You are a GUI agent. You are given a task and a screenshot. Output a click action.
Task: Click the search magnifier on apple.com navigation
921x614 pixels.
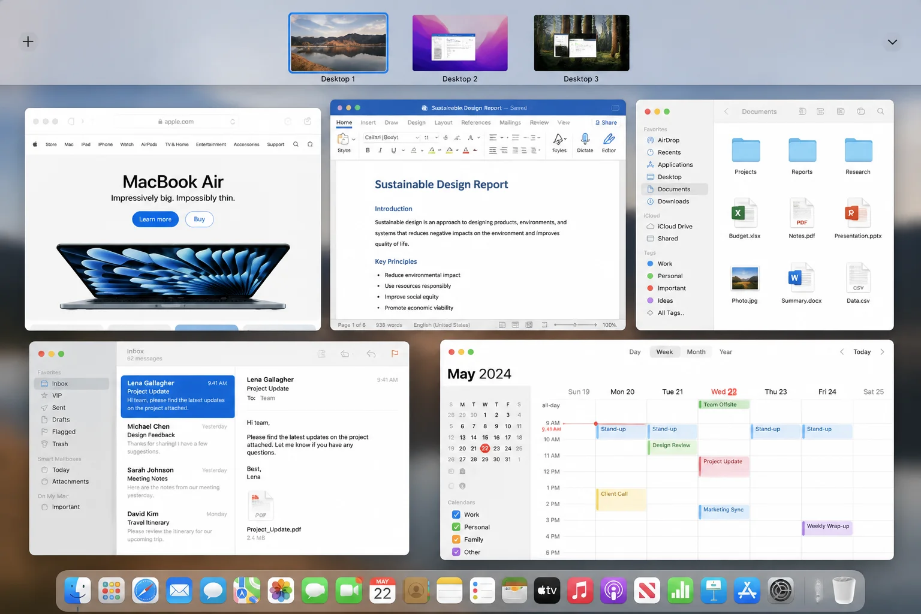tap(296, 145)
